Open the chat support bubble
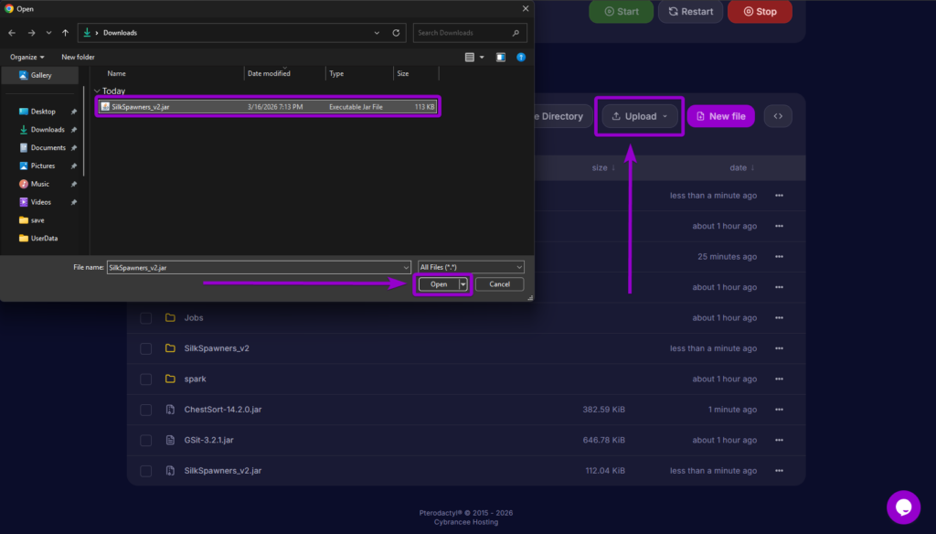This screenshot has width=936, height=534. pyautogui.click(x=904, y=507)
